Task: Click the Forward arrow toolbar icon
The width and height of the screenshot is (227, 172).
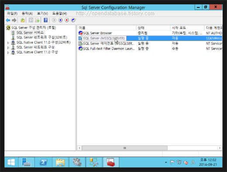Action: point(14,20)
